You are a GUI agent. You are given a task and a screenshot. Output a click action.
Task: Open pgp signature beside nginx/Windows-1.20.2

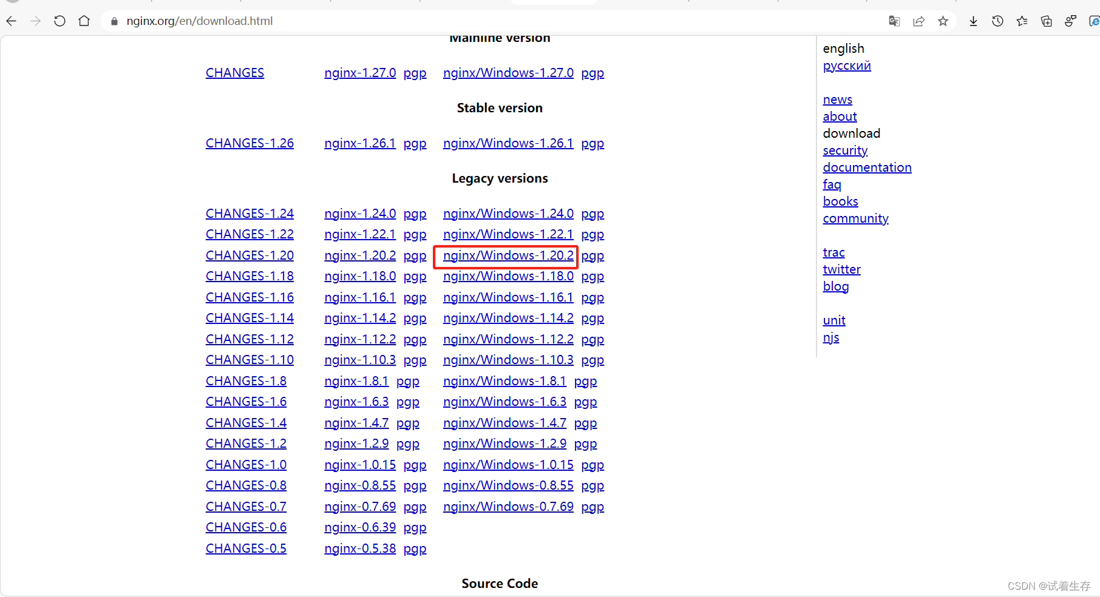coord(592,256)
